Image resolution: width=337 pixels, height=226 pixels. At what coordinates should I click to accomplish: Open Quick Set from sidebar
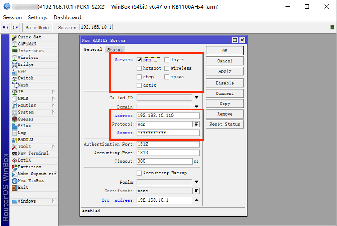tap(35, 37)
